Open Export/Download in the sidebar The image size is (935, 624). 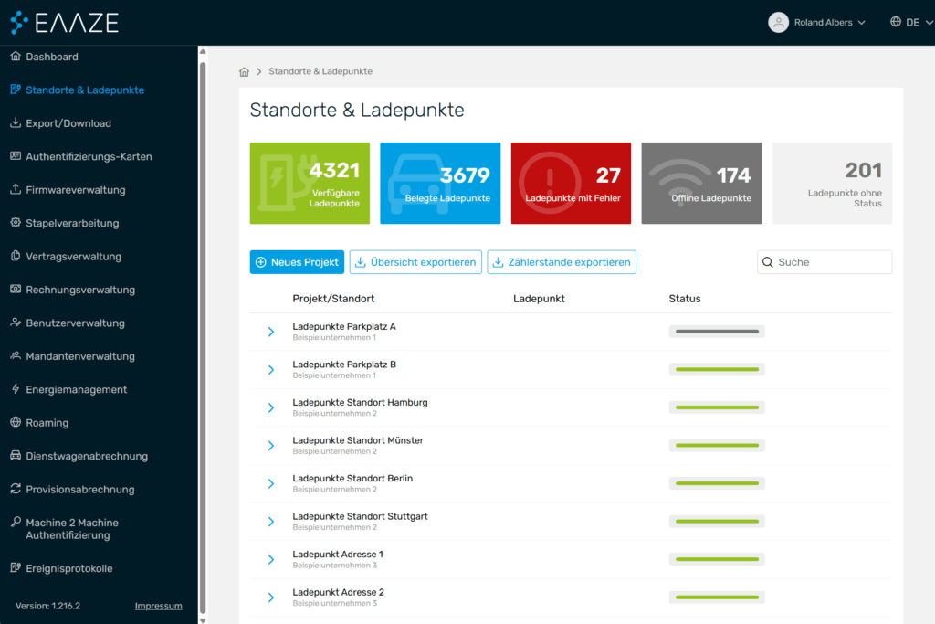point(68,123)
